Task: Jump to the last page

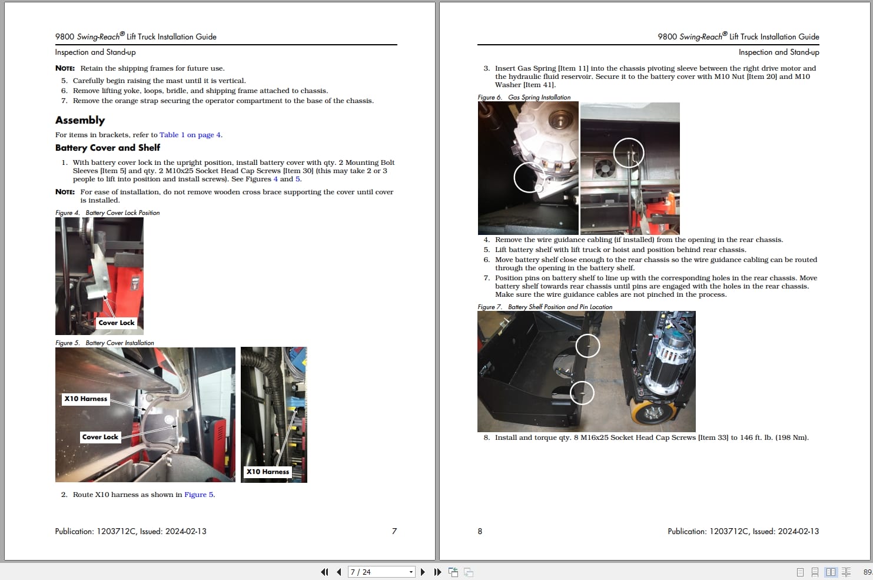Action: (x=437, y=572)
